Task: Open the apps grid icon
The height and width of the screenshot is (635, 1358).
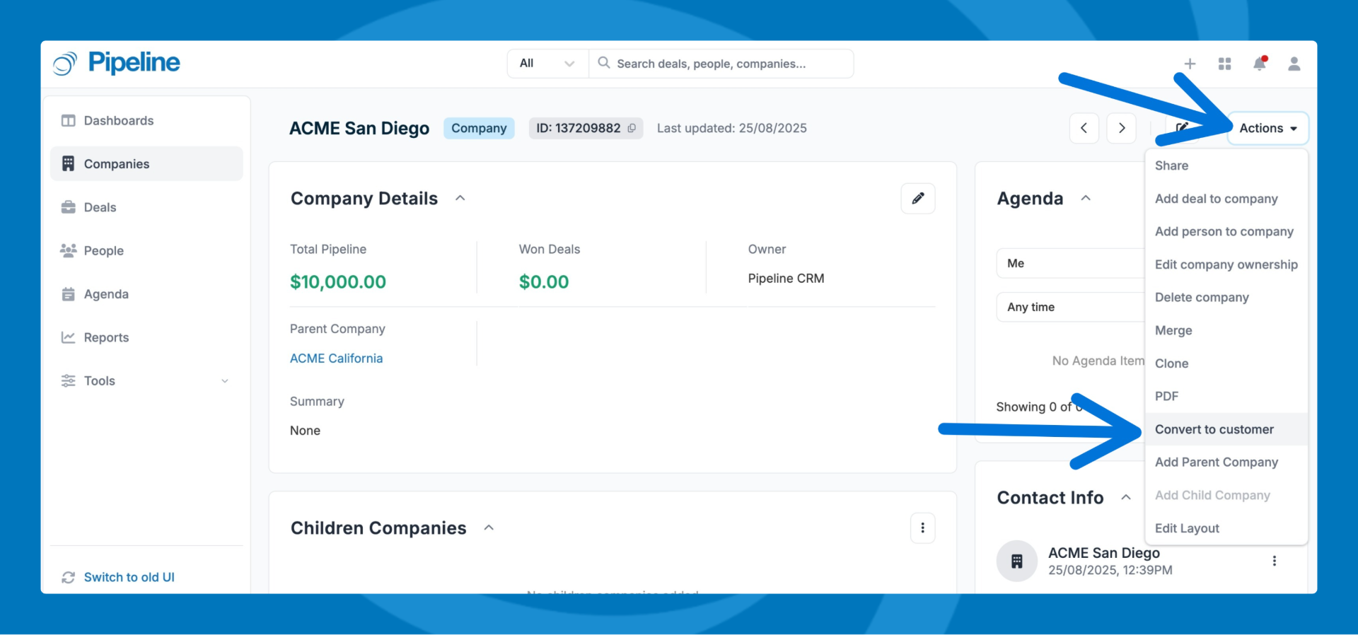Action: (1225, 64)
